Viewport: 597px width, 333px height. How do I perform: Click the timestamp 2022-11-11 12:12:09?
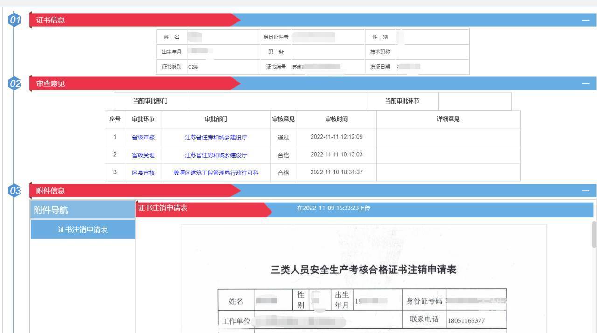(x=336, y=137)
